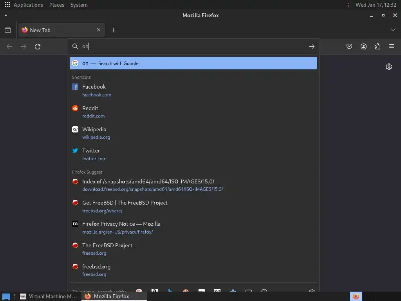Image resolution: width=401 pixels, height=301 pixels.
Task: Click FreeBSD favicon beside 'The FreeBSD Project'
Action: [75, 245]
